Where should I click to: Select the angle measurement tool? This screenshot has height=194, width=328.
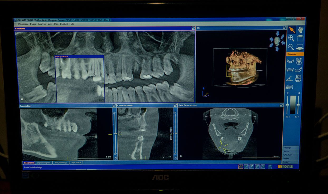tap(290, 78)
